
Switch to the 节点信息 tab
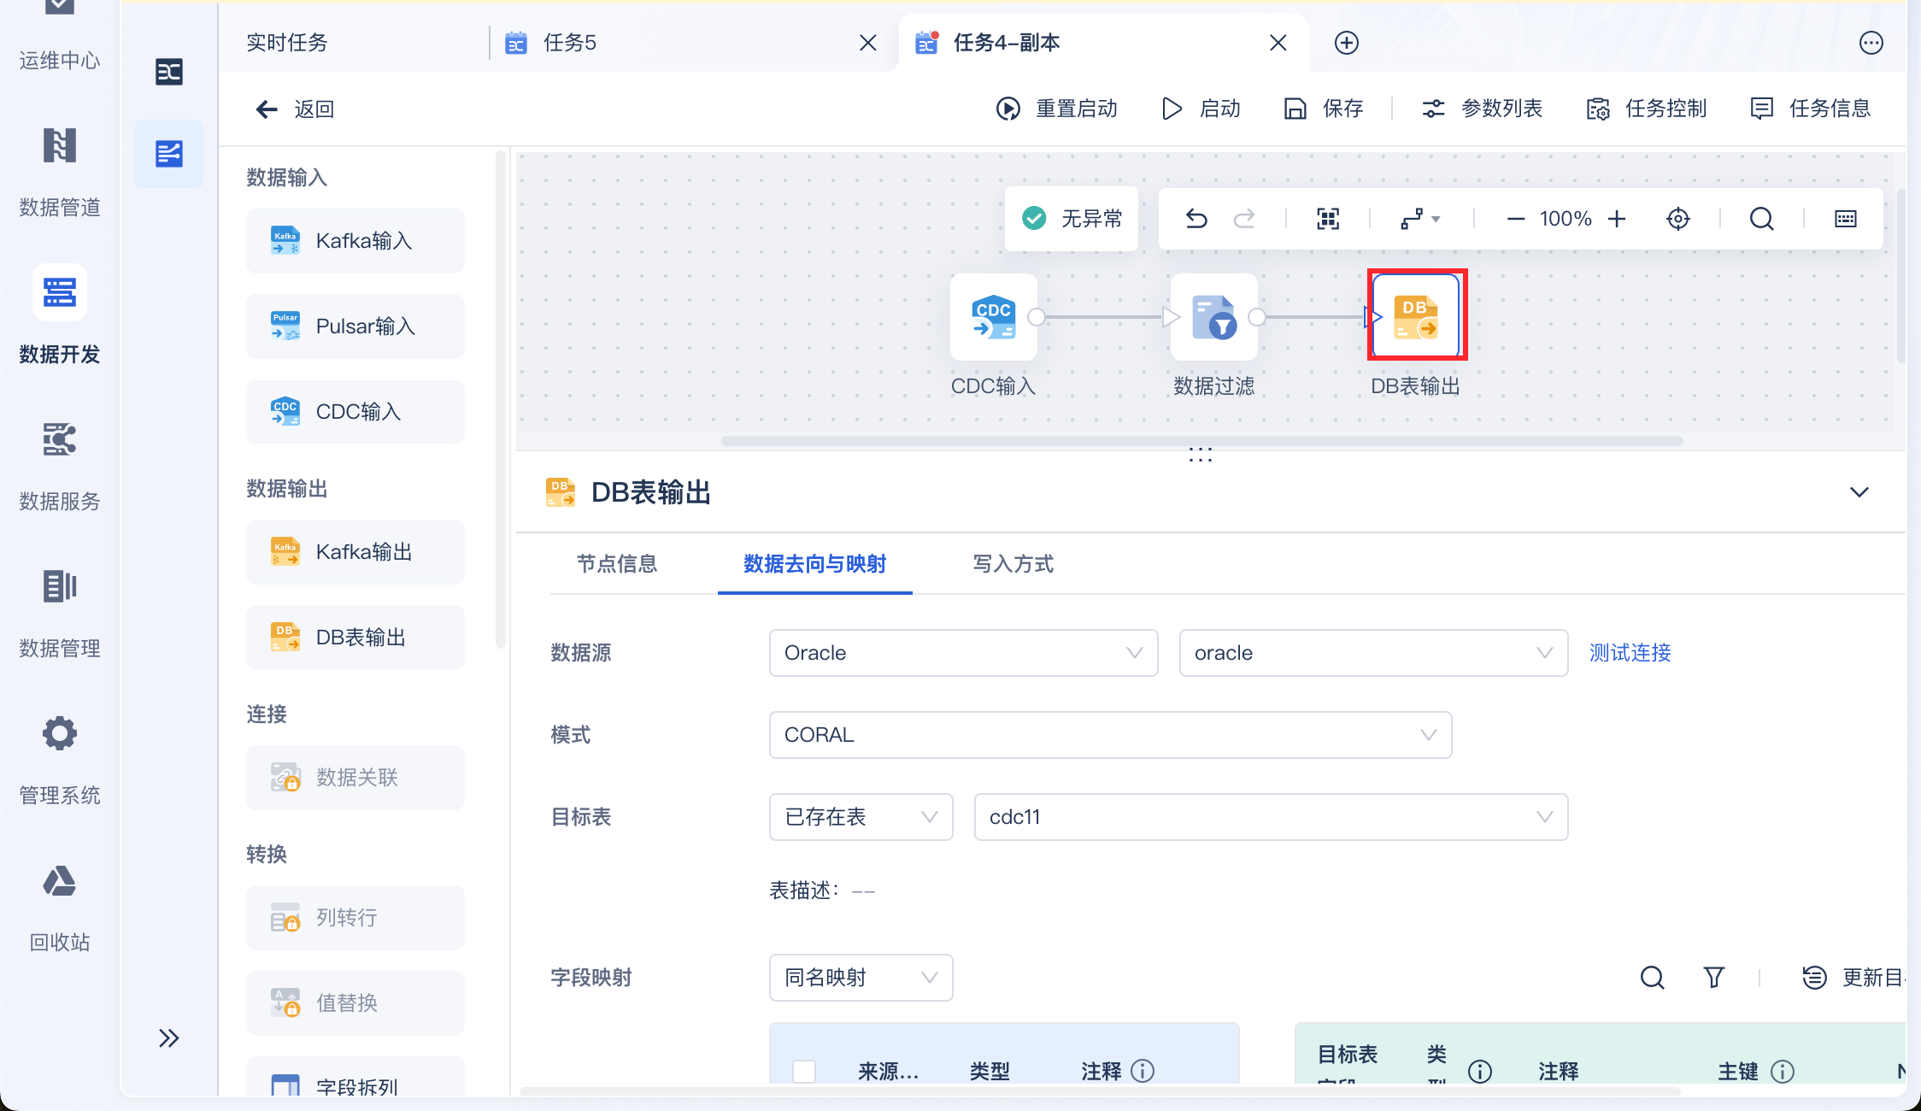click(617, 564)
